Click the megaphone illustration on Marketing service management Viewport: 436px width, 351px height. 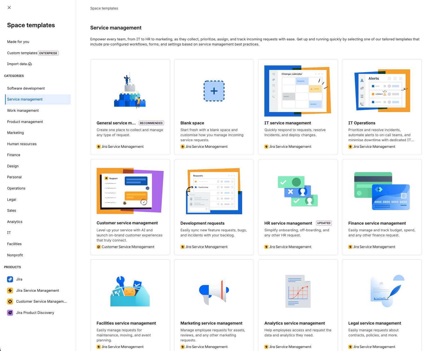pyautogui.click(x=214, y=291)
